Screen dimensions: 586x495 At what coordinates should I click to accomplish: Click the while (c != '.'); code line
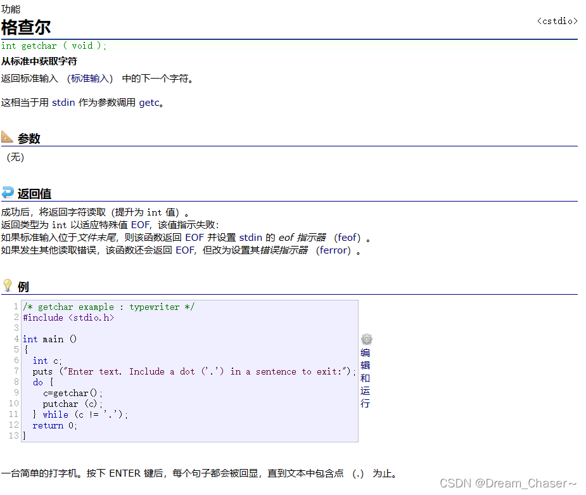(x=80, y=415)
